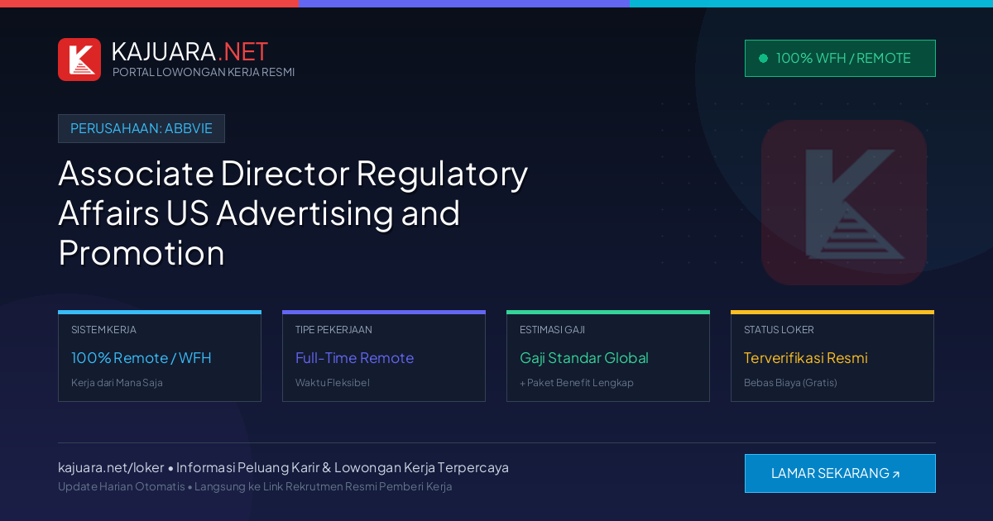Click the LAMAR SEKARANG button

tap(840, 473)
